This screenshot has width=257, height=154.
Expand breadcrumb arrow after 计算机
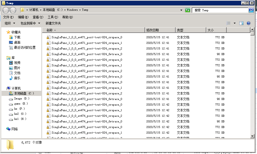[41, 10]
